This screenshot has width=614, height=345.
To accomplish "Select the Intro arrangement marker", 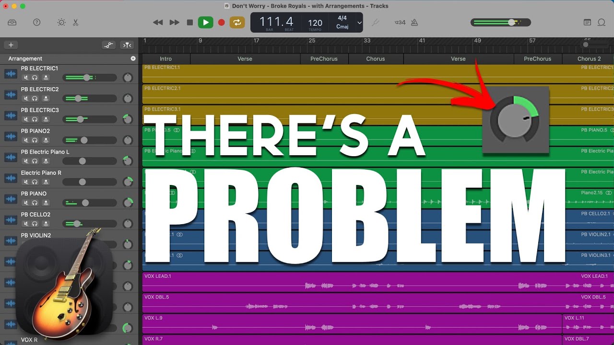I will [x=166, y=59].
